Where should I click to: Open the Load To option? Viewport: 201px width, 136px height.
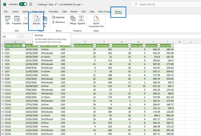click(x=45, y=22)
